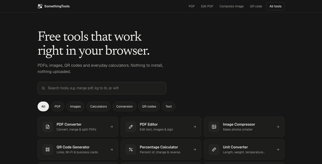The width and height of the screenshot is (322, 164).
Task: Click the PDF Converter document icon
Action: 47,127
